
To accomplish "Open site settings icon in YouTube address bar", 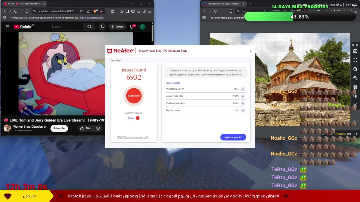I will tap(34, 11).
